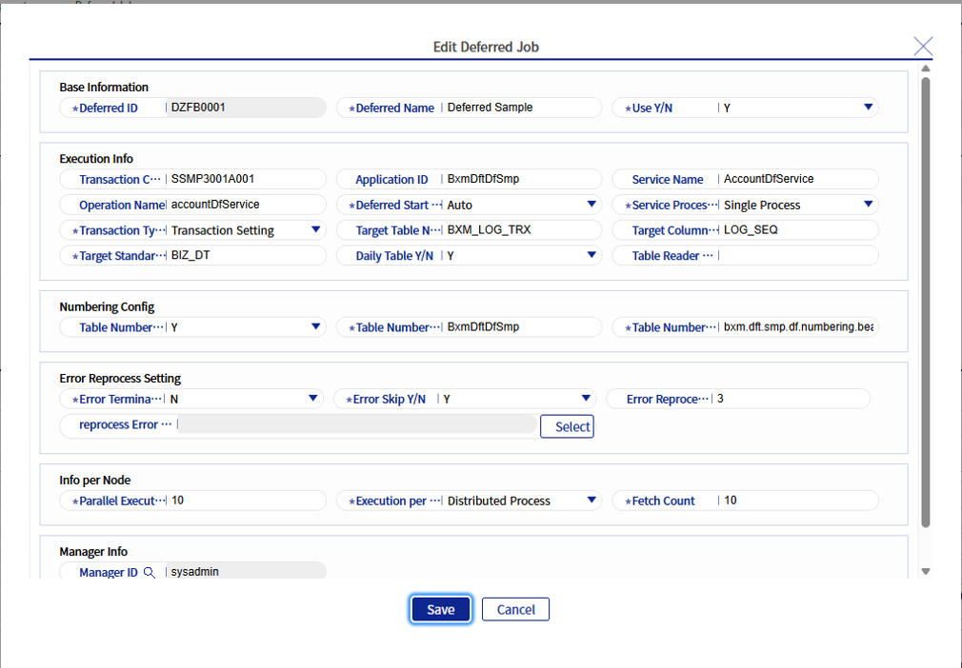This screenshot has height=668, width=962.
Task: Close the Edit Deferred Job dialog
Action: (x=922, y=45)
